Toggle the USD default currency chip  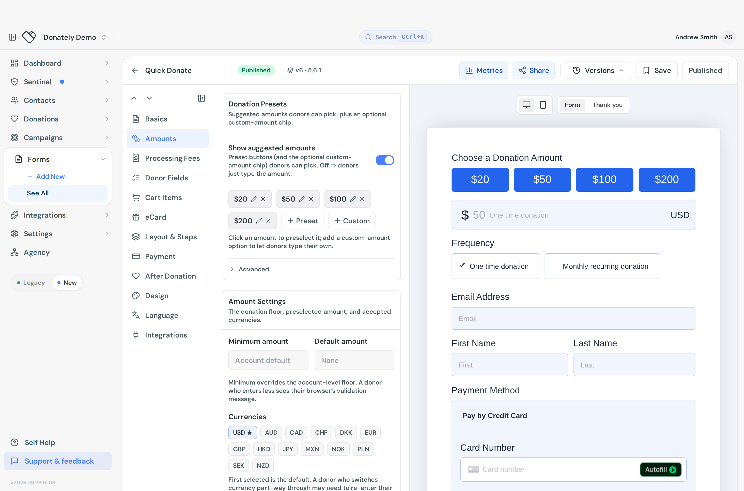[243, 432]
